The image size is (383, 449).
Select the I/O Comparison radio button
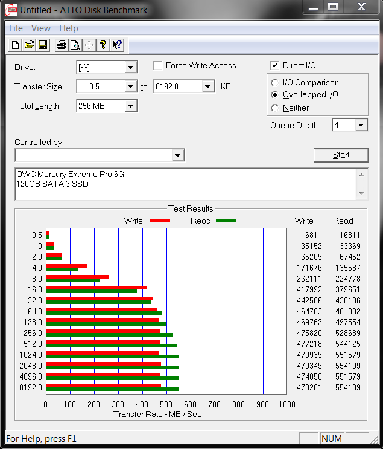pyautogui.click(x=275, y=82)
